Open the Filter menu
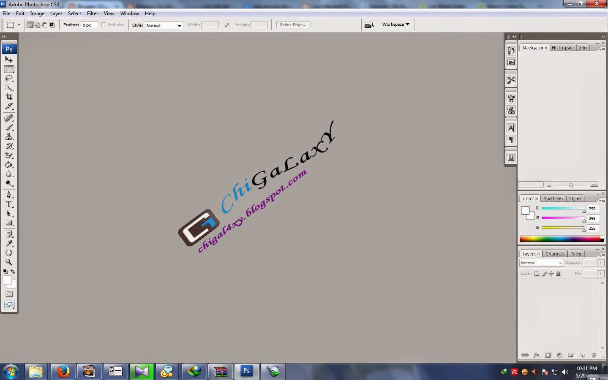 tap(93, 14)
